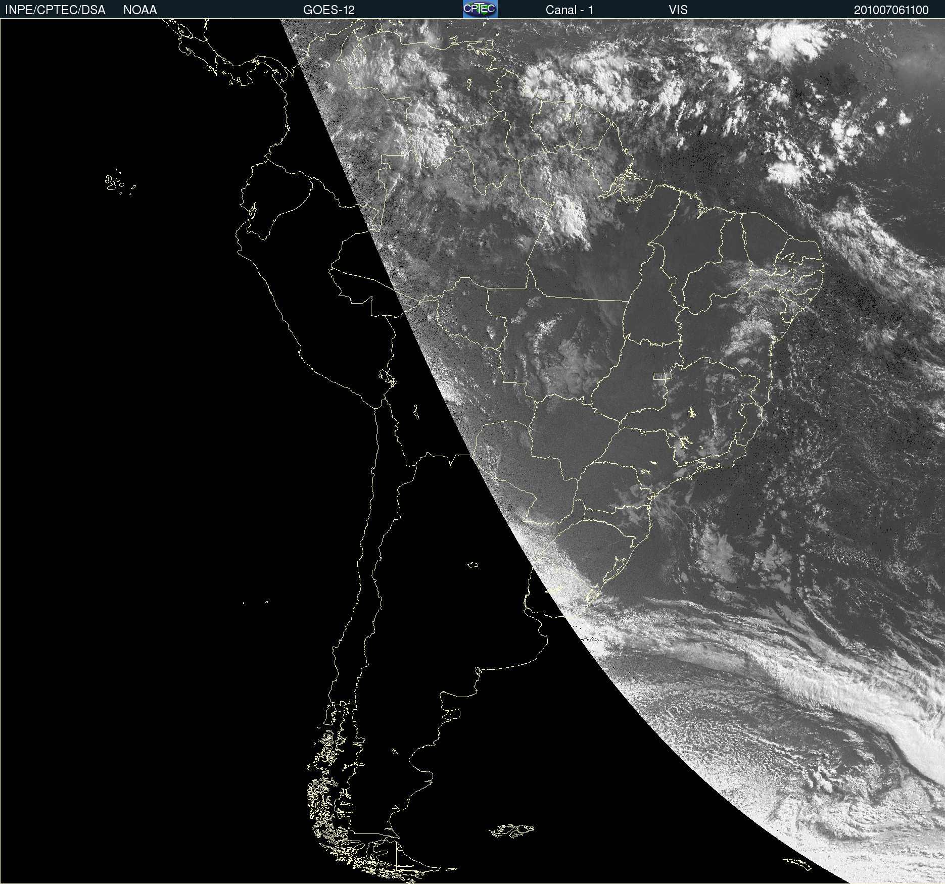Click the VIS channel label
Viewport: 945px width, 884px height.
pos(678,10)
